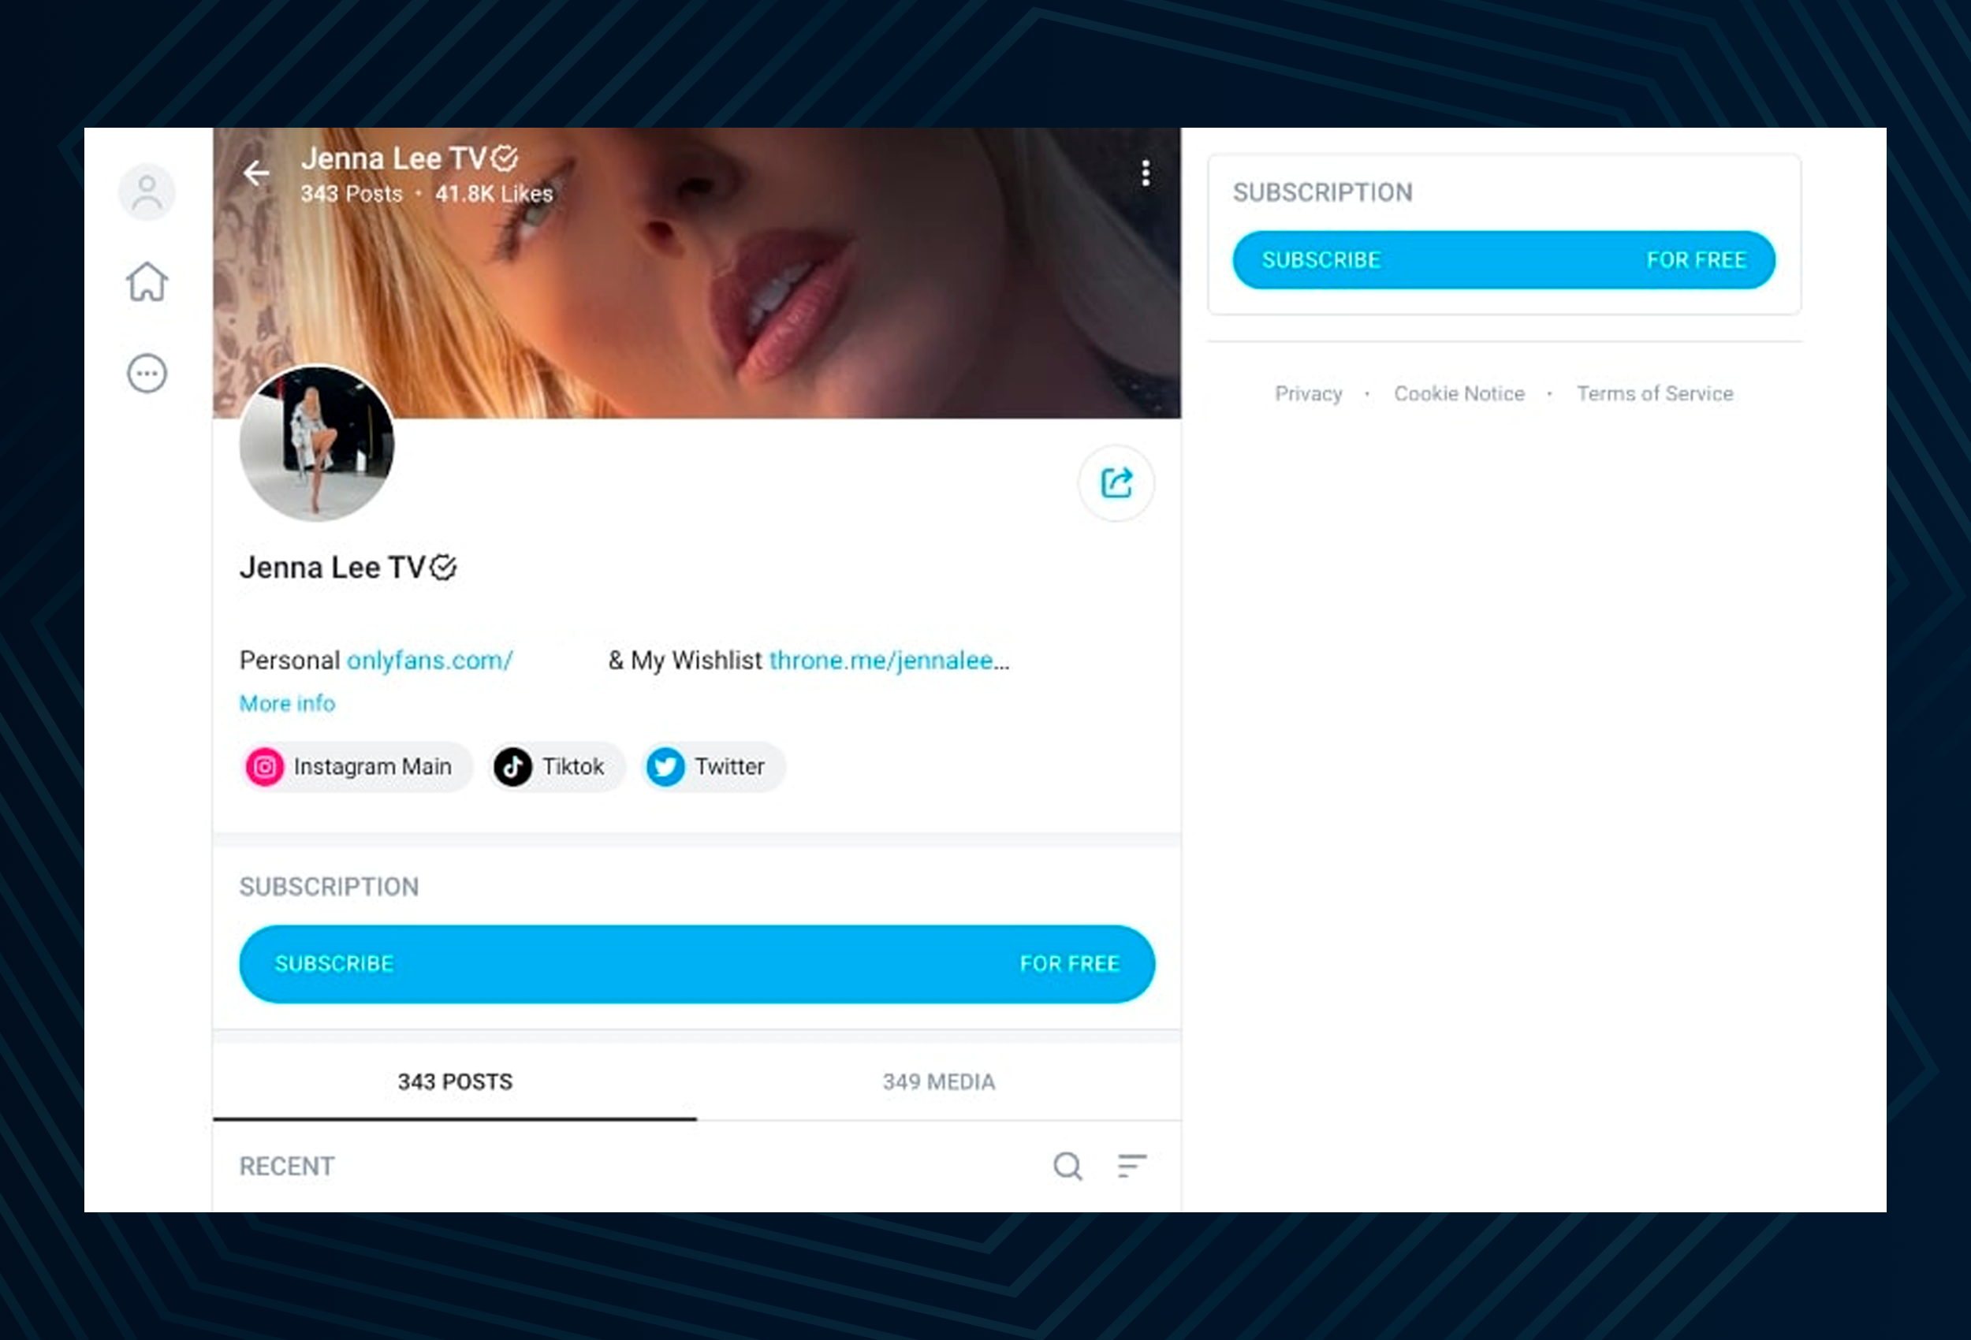Open the throne.me wishlist link
This screenshot has width=1971, height=1340.
click(x=889, y=661)
